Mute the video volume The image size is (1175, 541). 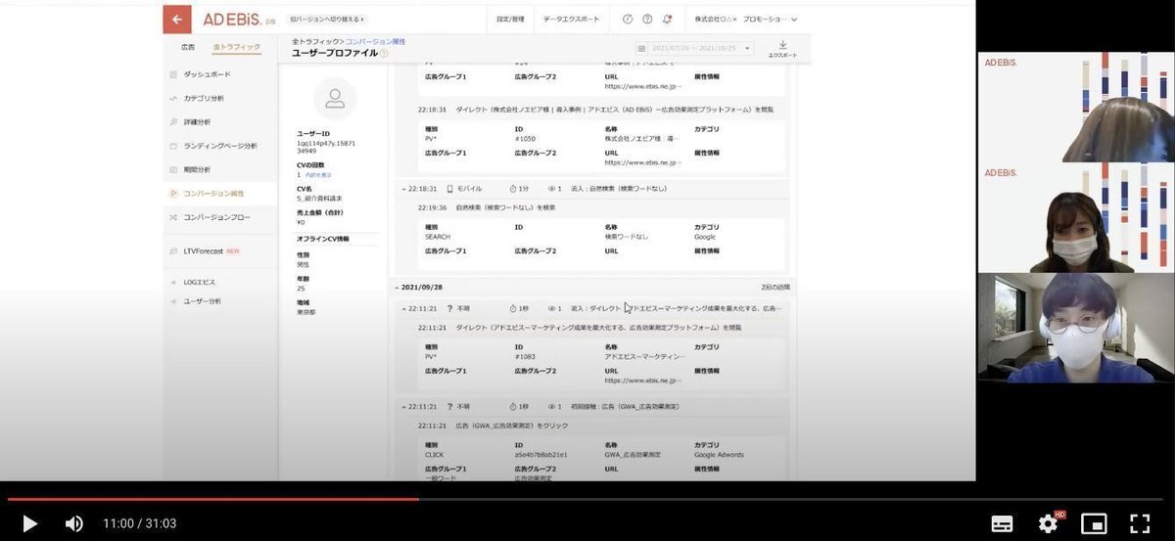[x=74, y=523]
